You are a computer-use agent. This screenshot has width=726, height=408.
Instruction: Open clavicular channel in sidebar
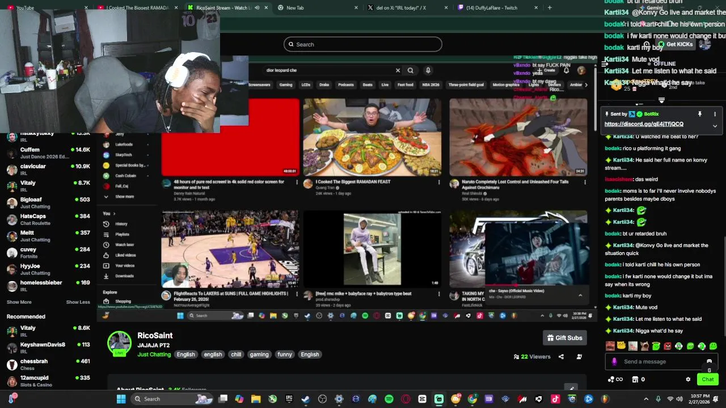pos(48,169)
